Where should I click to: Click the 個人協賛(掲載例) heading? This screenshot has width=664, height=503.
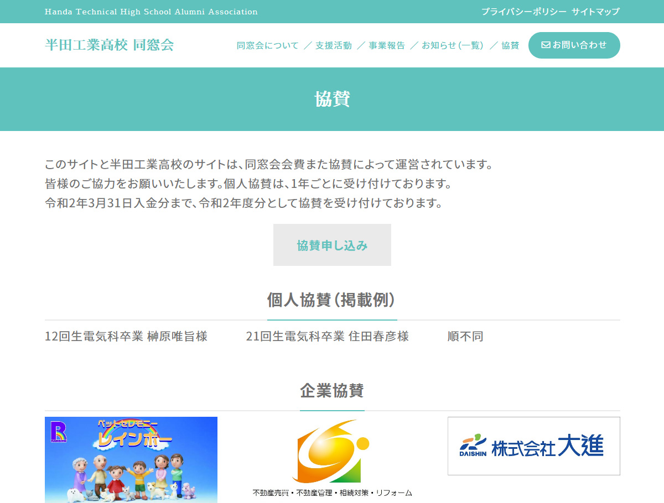(x=332, y=300)
